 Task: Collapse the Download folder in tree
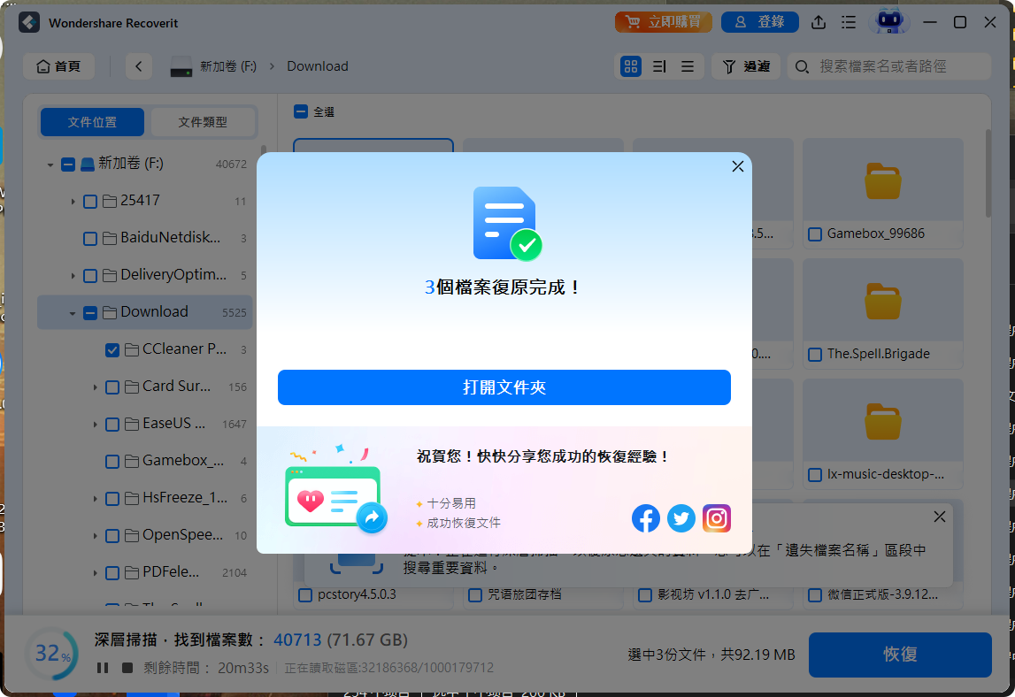pos(73,313)
